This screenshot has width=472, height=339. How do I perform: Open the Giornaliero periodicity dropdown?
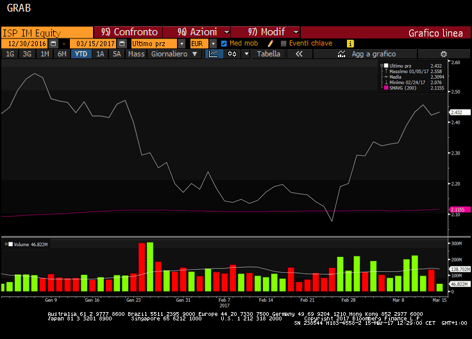click(x=197, y=54)
